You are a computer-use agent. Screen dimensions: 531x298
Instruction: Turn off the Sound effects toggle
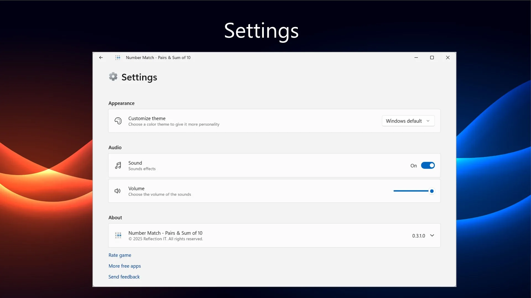(428, 165)
